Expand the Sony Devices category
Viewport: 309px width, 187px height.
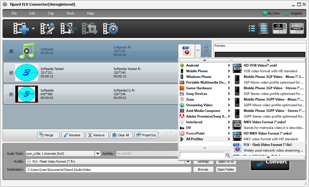pos(205,94)
